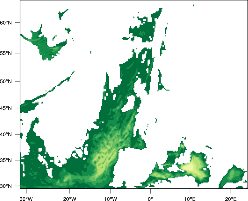Click the tiny isolated green dot at top
The image size is (248, 201).
[193, 5]
